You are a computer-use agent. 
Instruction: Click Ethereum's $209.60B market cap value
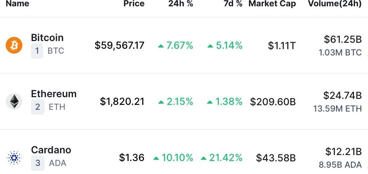pos(273,102)
